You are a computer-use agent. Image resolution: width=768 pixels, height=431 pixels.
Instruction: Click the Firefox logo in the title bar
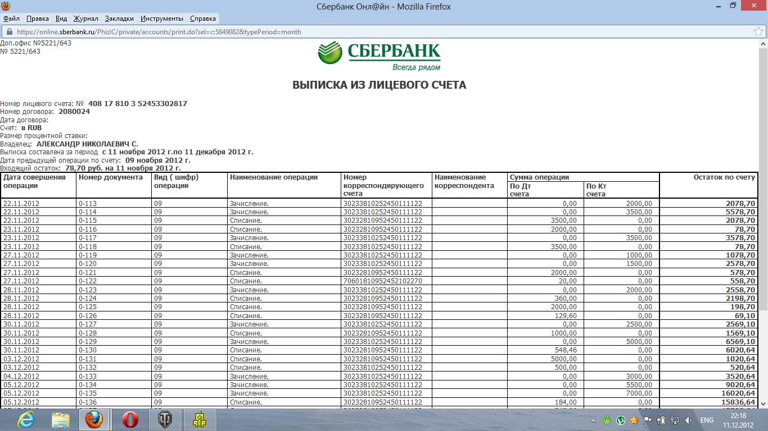click(6, 6)
